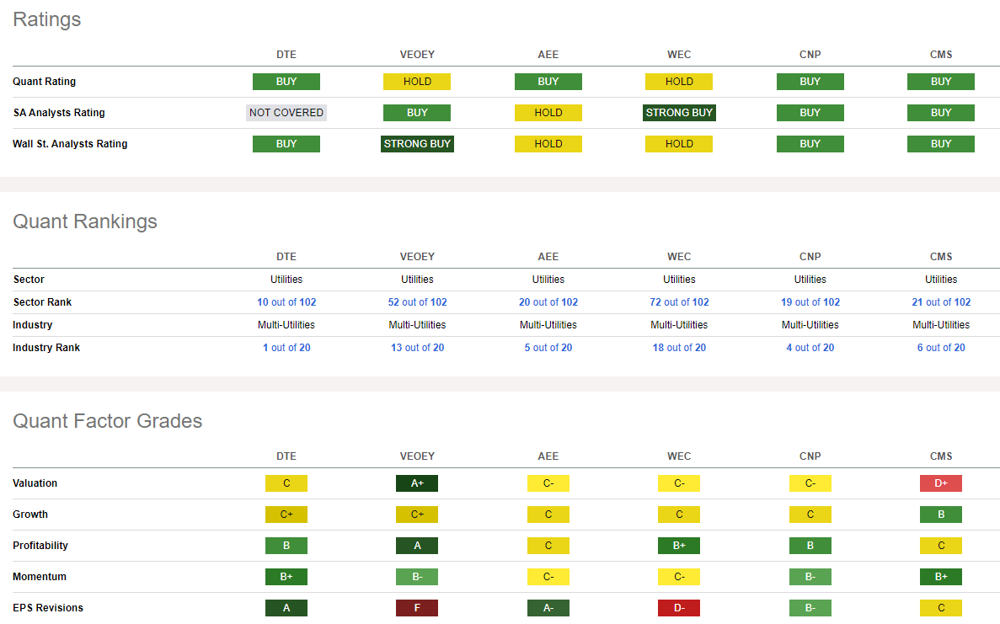Screen dimensions: 1000x624
Task: Click VEOEY's 'STRONG BUY' Wall St. rating badge
Action: 417,144
